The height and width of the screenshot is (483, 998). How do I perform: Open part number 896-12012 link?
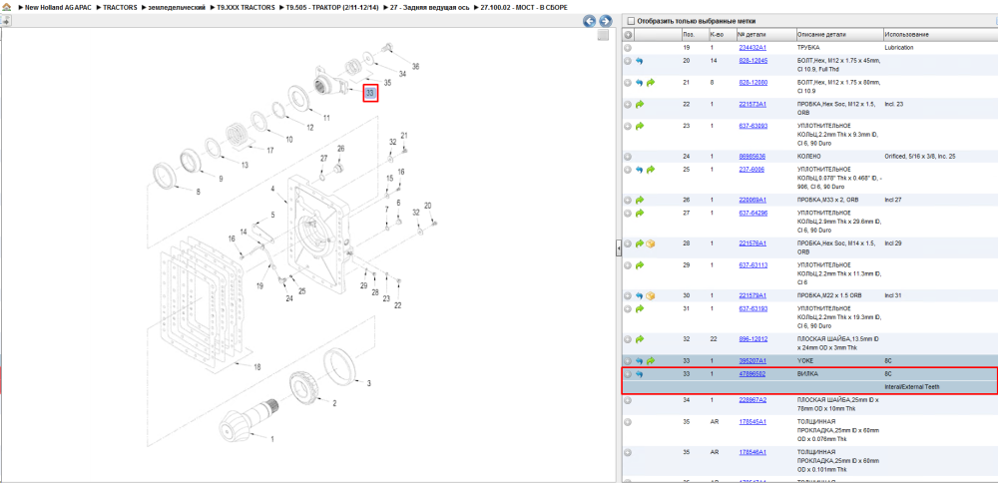click(752, 339)
